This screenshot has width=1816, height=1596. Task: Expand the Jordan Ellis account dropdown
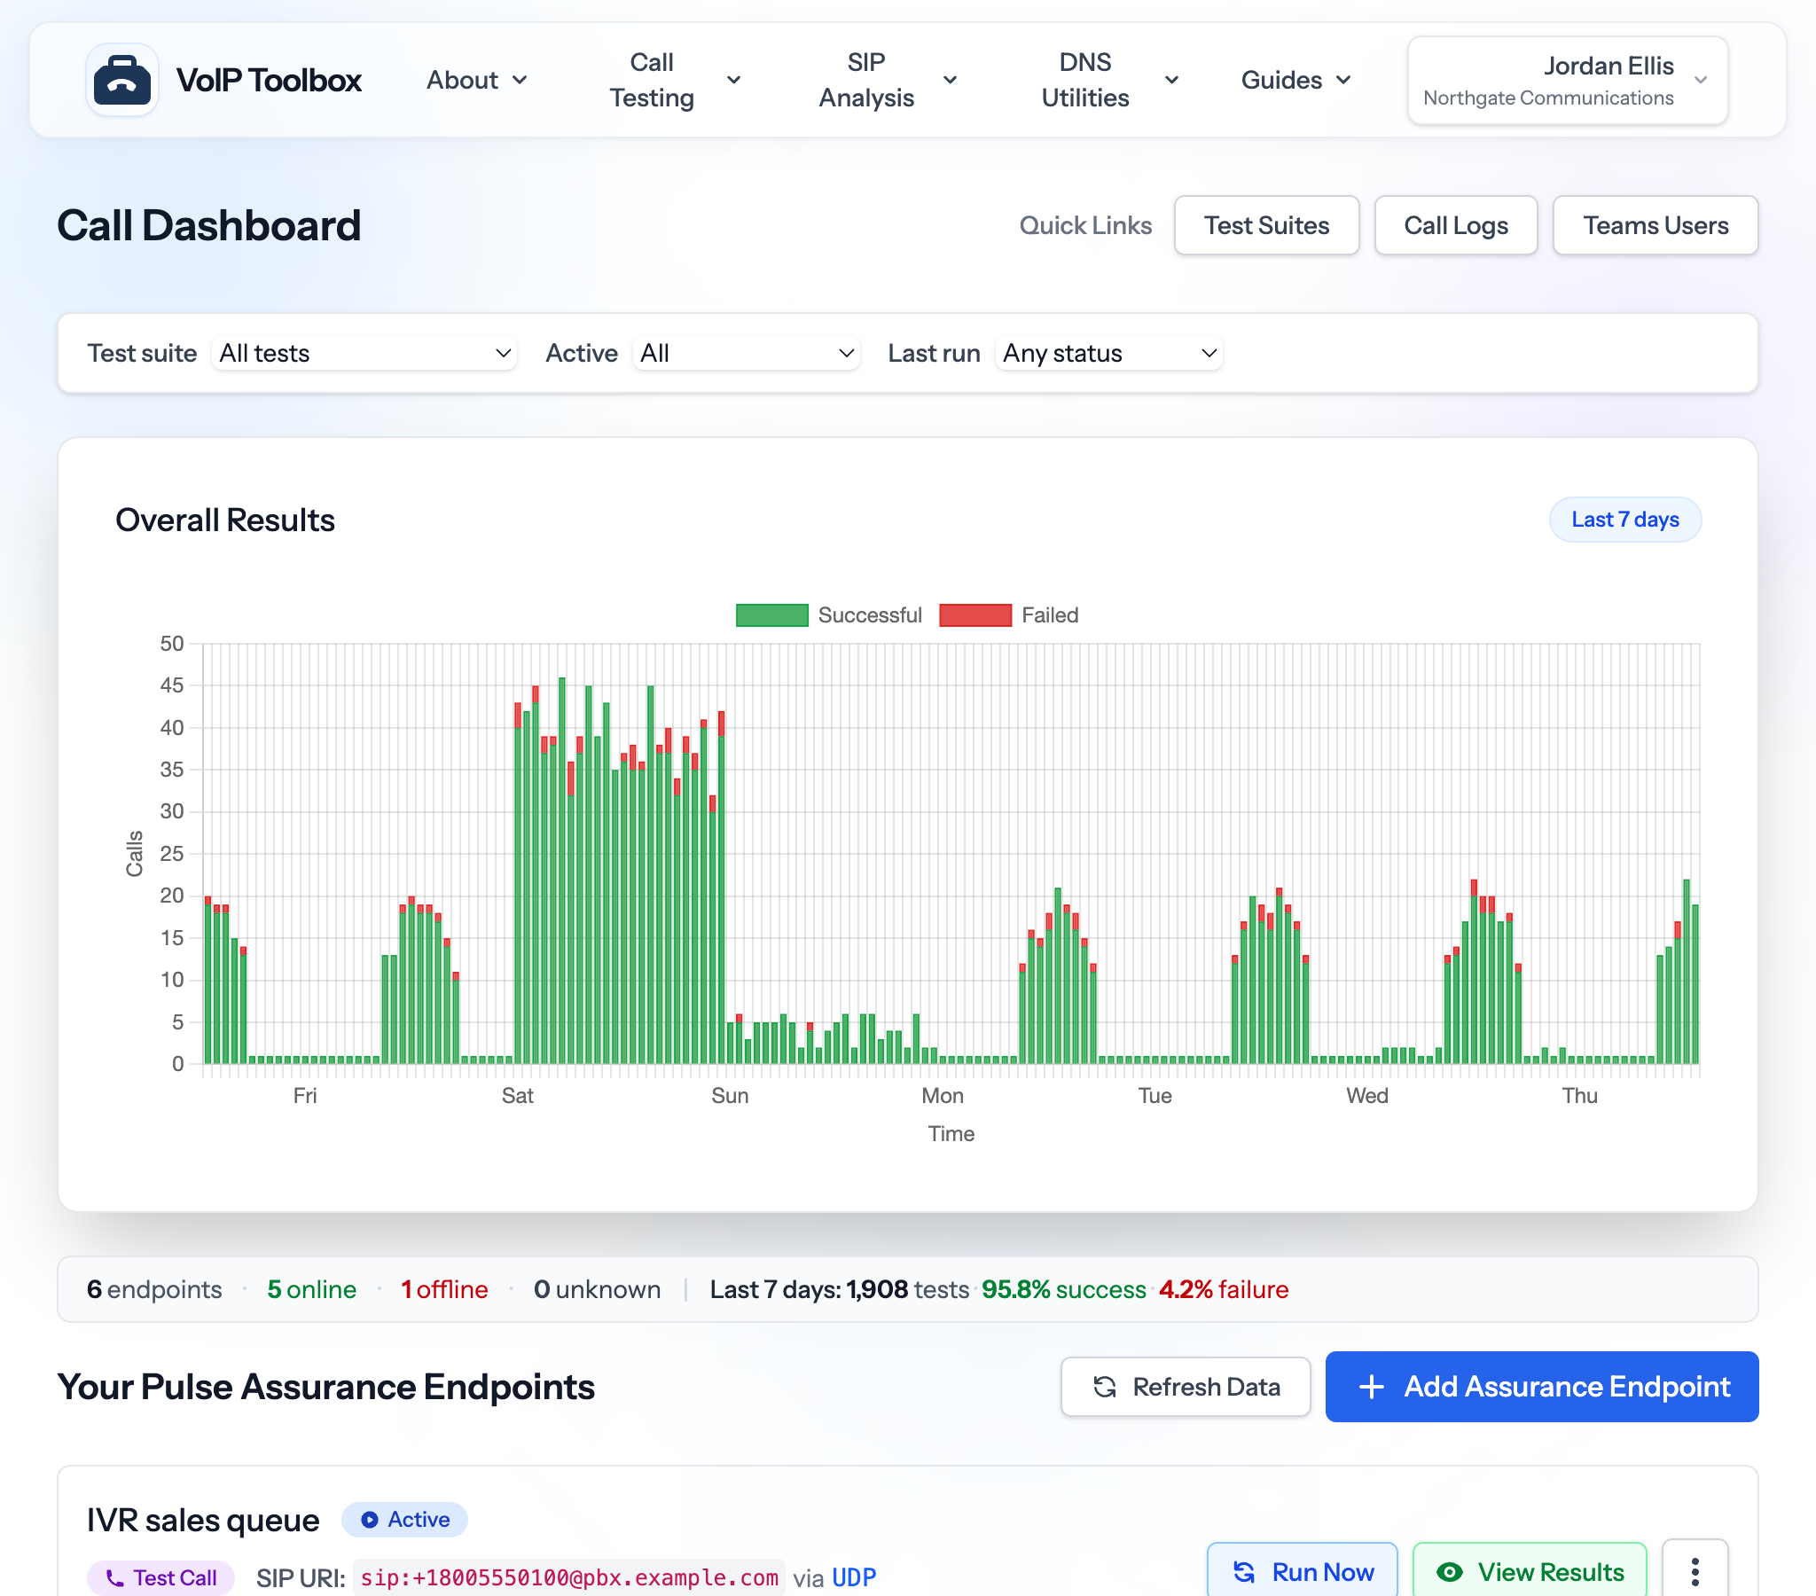click(x=1567, y=80)
